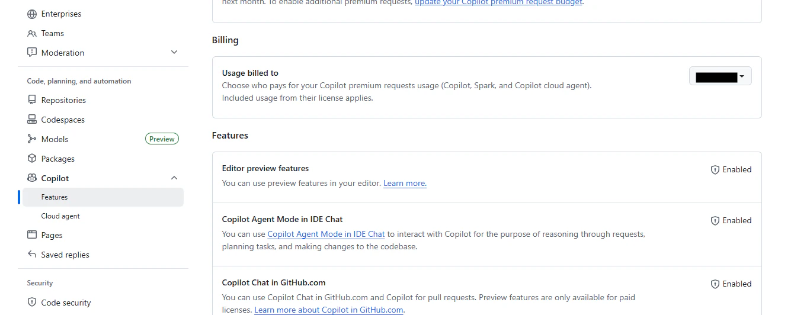
Task: Click the Copilot icon in the sidebar
Action: pos(32,178)
